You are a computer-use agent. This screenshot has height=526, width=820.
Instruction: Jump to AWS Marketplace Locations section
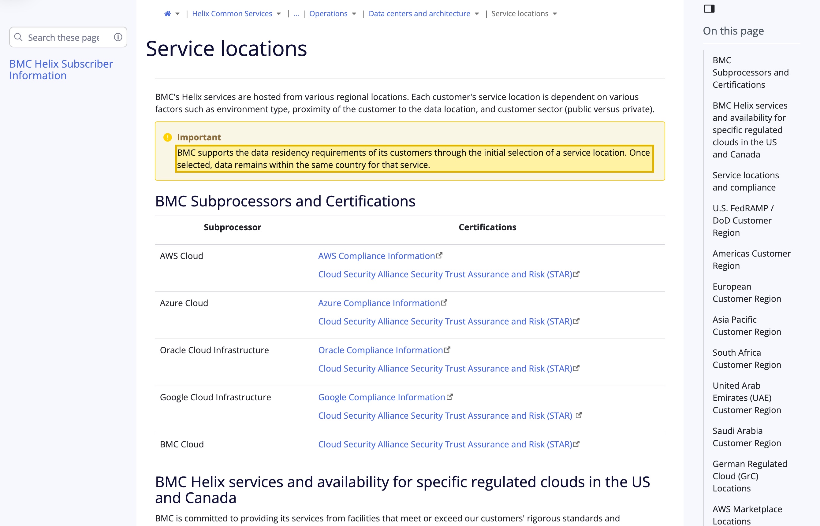(x=747, y=515)
